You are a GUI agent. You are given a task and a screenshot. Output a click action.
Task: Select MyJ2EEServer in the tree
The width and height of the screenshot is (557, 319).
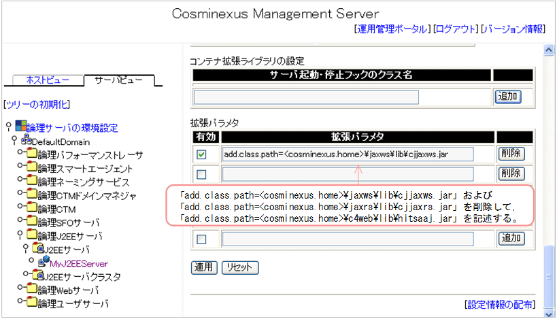78,264
